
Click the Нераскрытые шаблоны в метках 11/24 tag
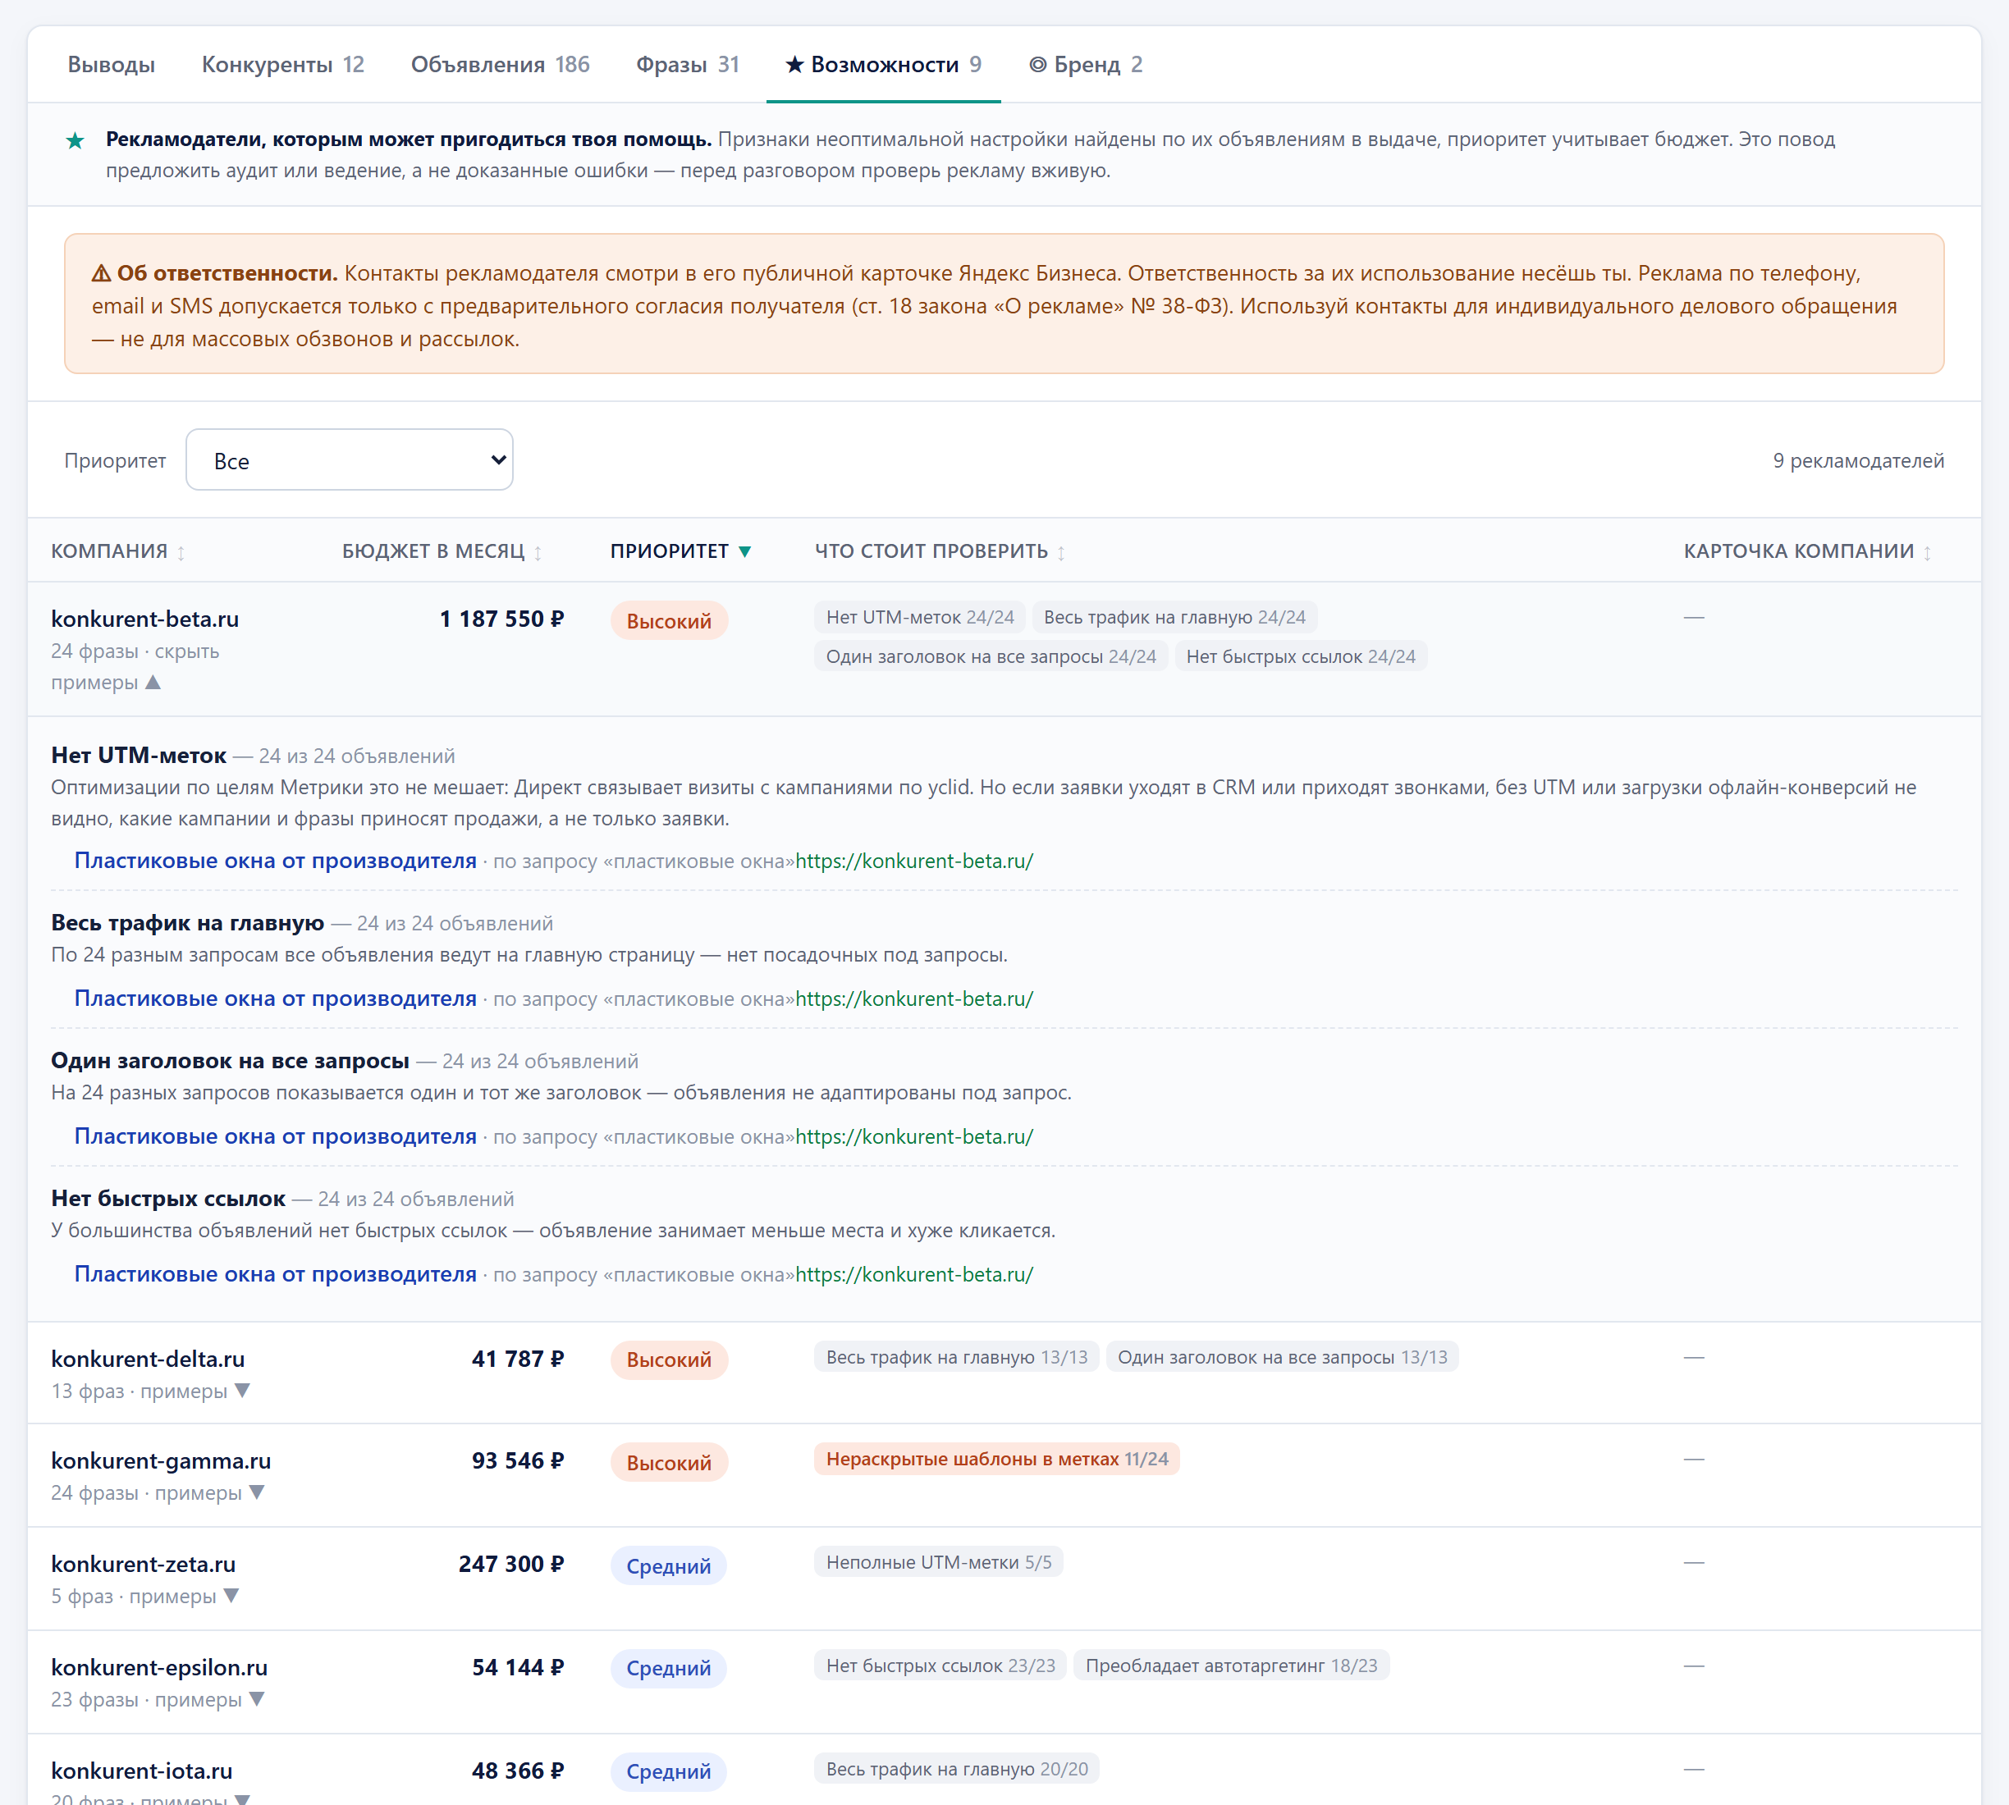(997, 1459)
